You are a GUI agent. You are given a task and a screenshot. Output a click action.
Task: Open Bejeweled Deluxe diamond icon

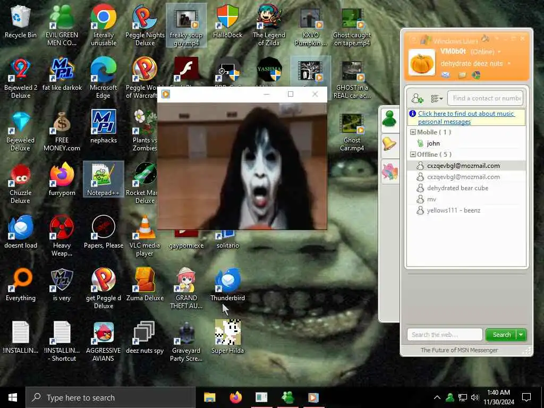(21, 131)
